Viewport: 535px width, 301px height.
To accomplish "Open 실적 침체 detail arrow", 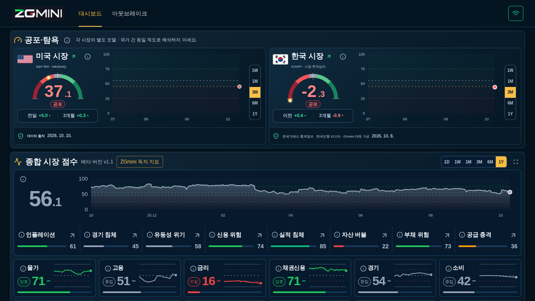I will [322, 235].
